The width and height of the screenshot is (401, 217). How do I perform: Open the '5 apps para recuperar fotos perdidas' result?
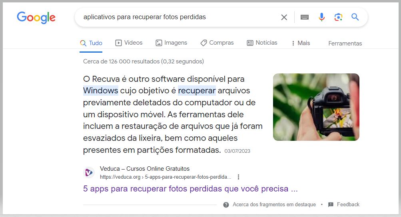pyautogui.click(x=190, y=189)
